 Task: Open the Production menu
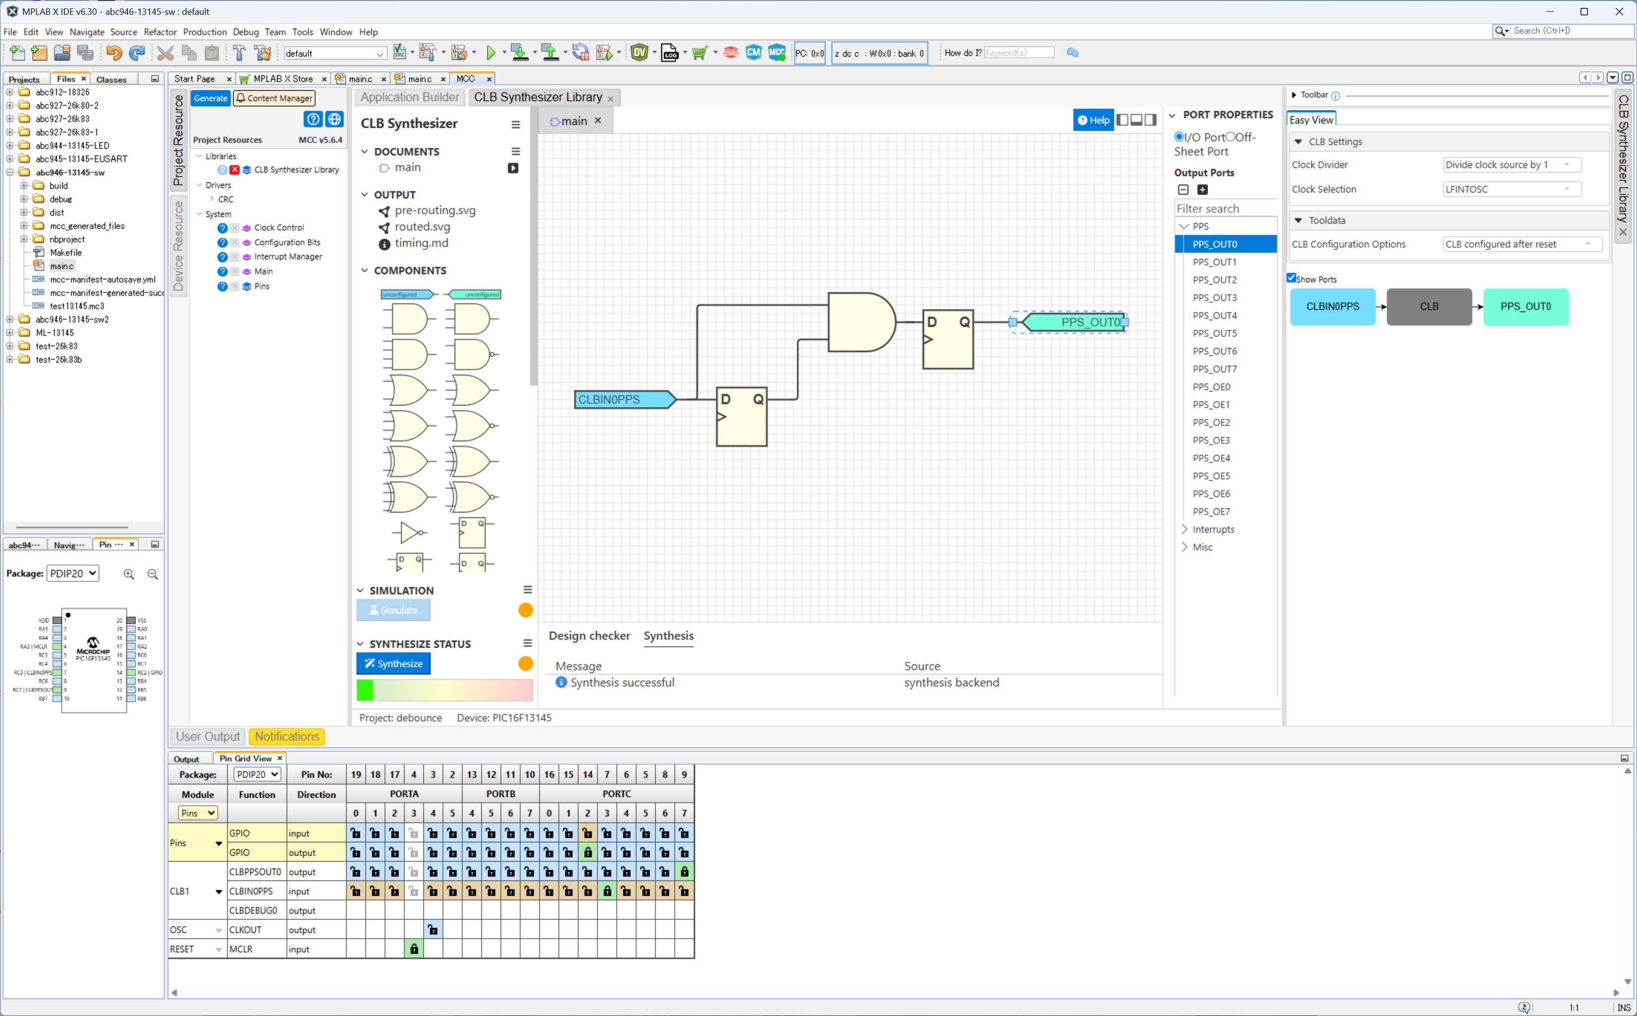pyautogui.click(x=205, y=32)
